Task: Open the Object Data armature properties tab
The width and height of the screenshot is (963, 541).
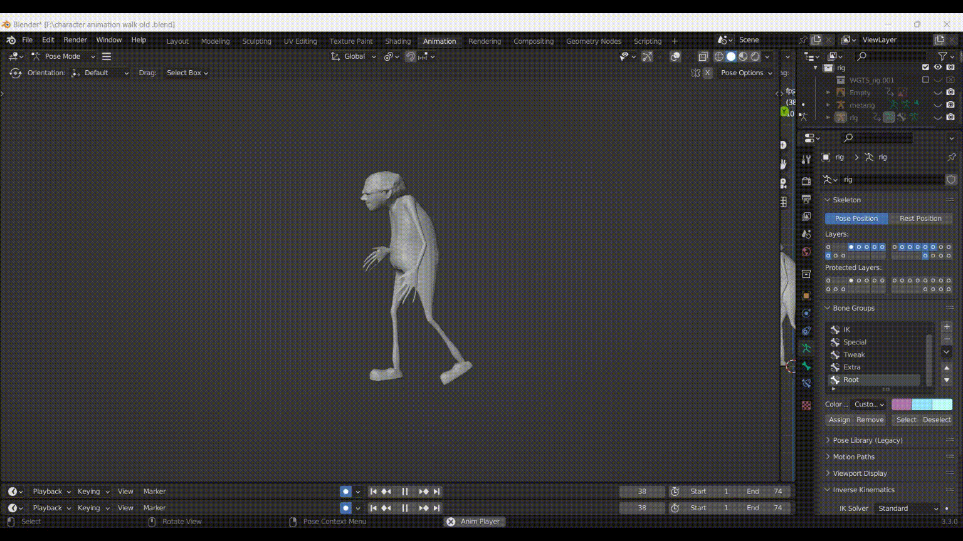Action: [806, 348]
